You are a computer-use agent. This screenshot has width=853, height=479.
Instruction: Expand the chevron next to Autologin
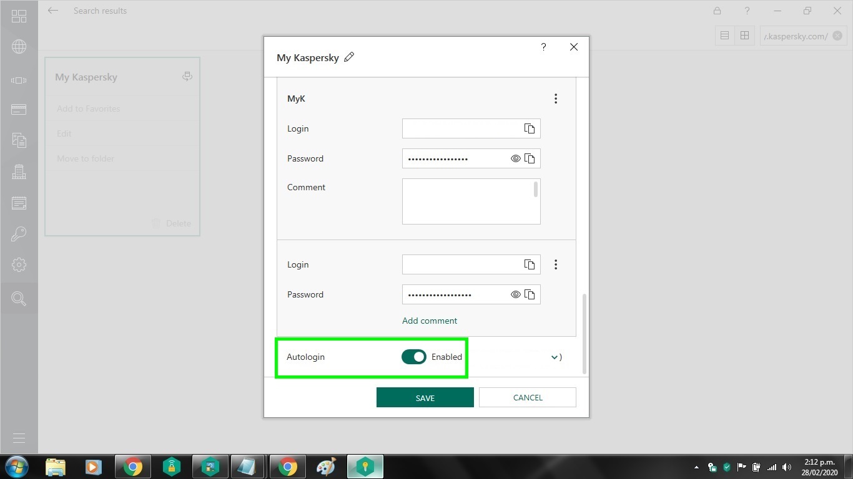coord(555,357)
